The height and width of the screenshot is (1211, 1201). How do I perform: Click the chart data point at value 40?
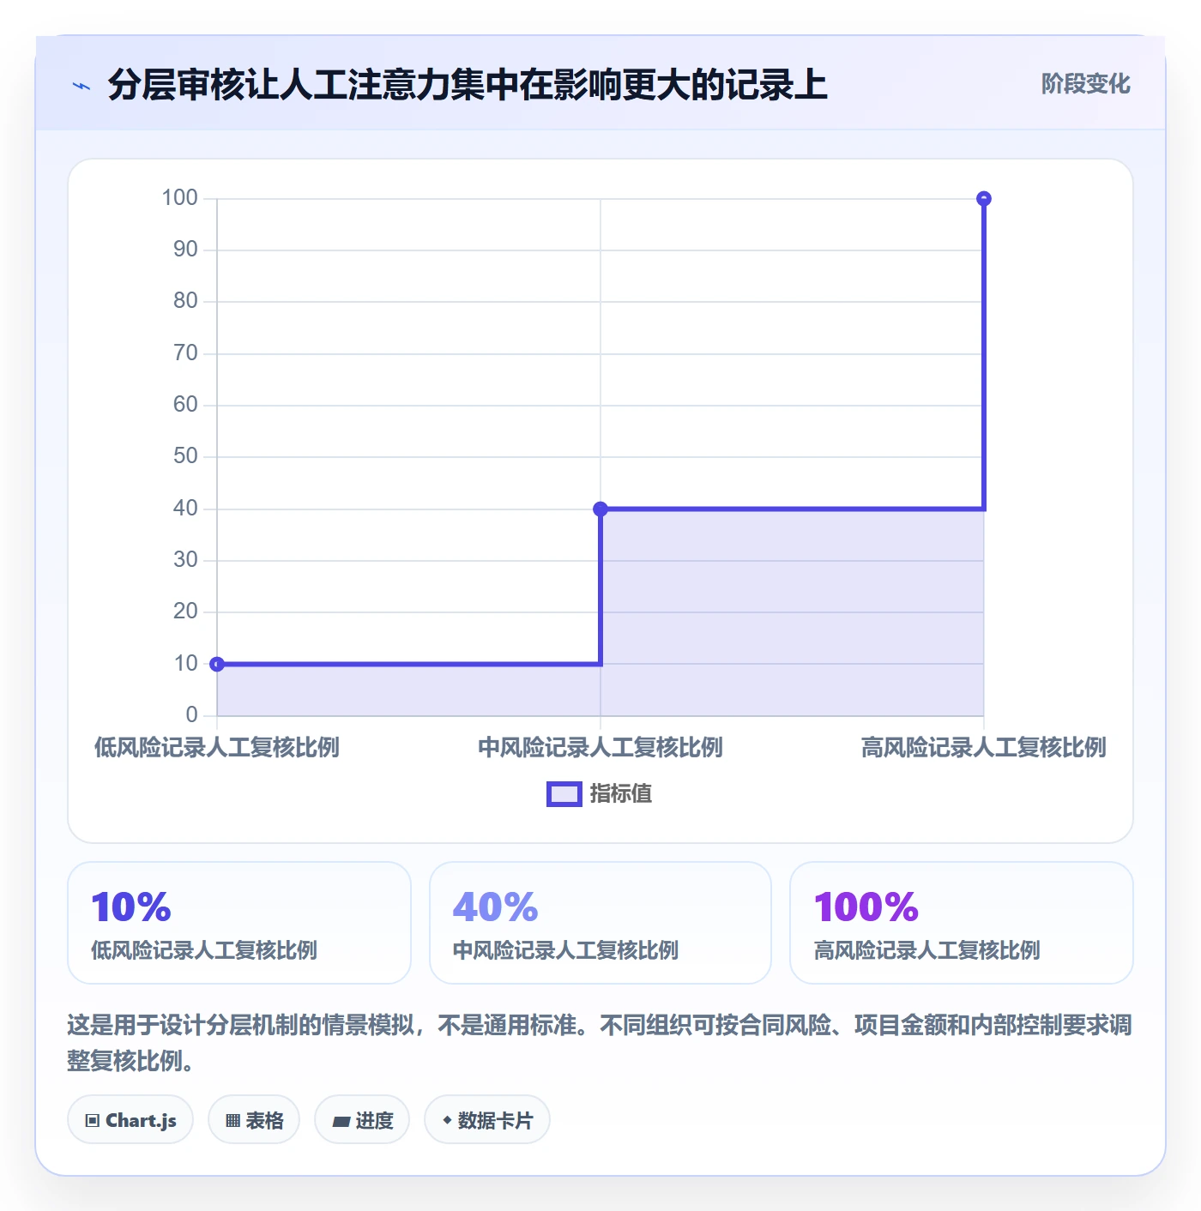pos(600,509)
